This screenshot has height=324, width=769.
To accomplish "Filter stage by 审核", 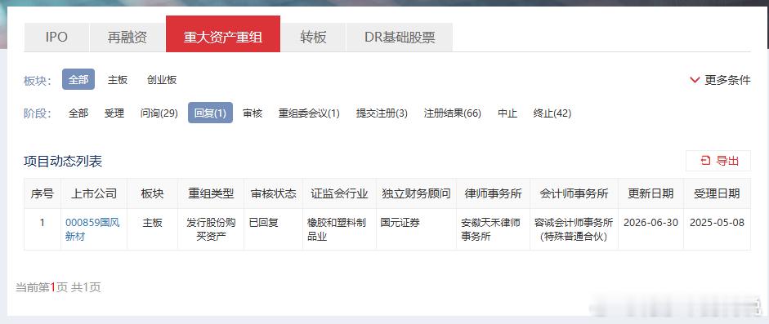I will [x=253, y=113].
